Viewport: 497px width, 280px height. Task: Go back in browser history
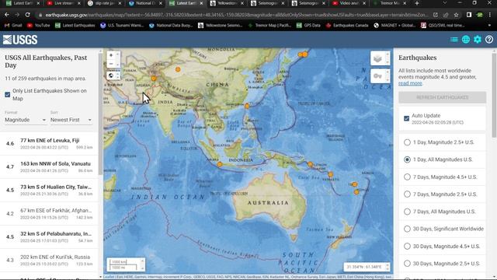coord(7,15)
